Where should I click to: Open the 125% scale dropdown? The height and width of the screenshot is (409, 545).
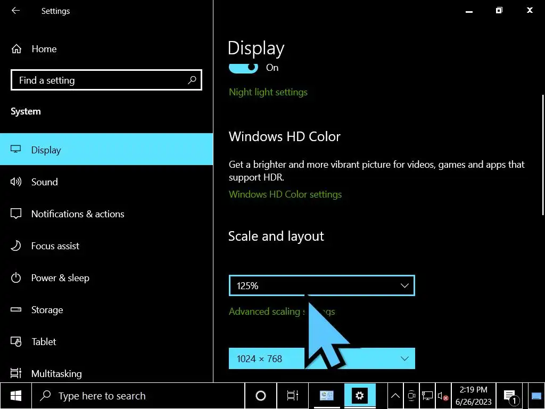[x=322, y=285]
